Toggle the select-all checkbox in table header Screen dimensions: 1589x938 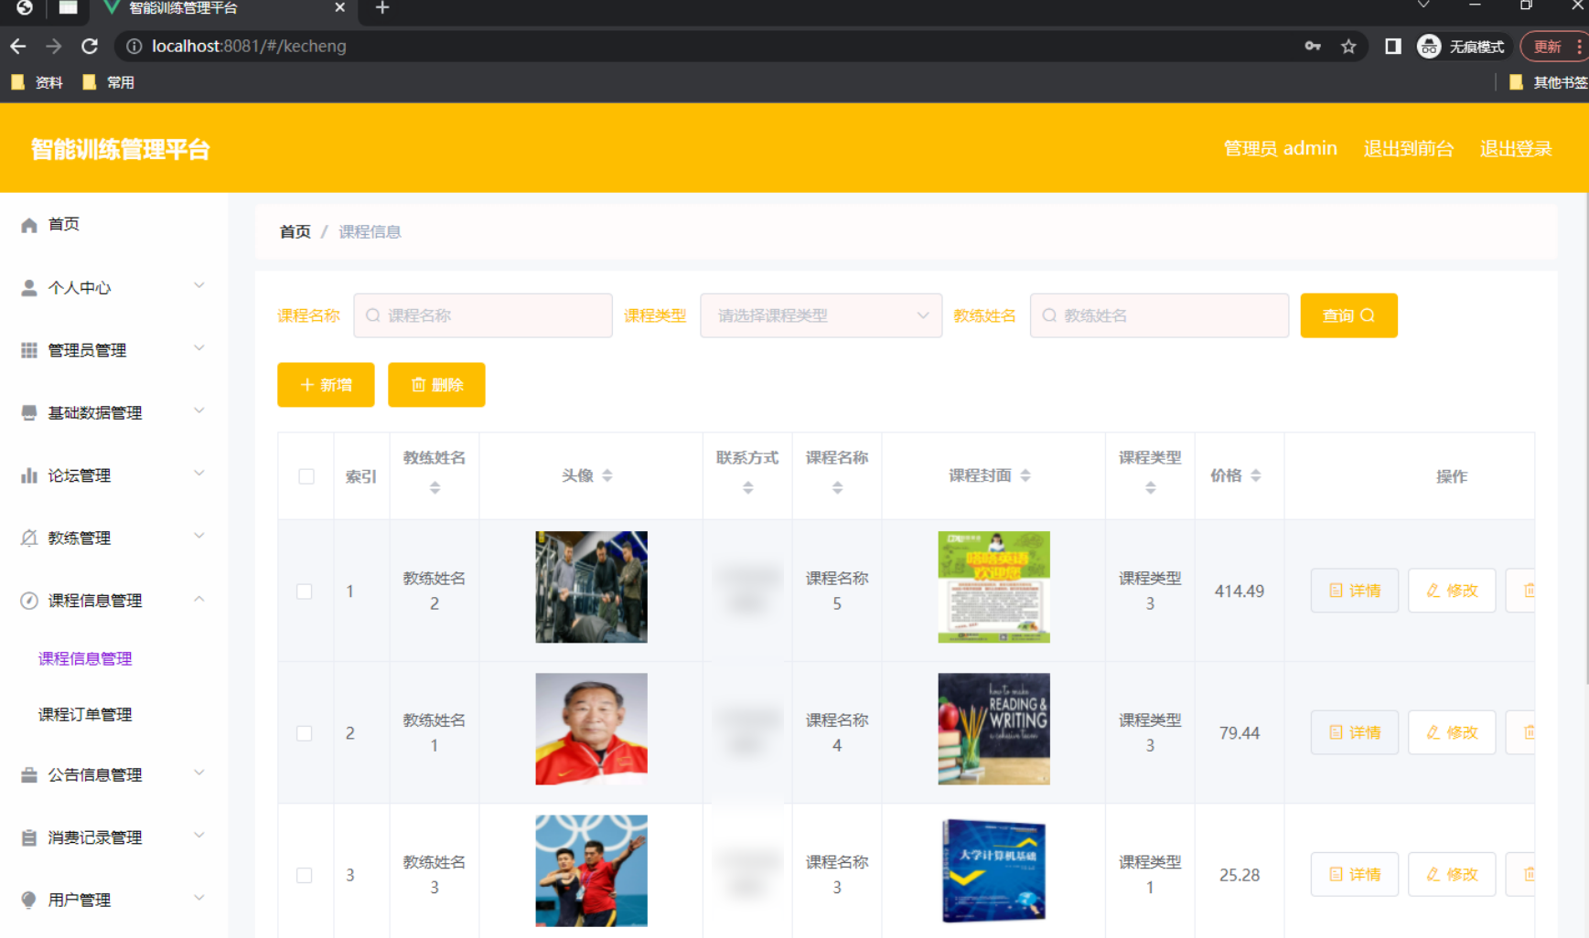(x=306, y=476)
